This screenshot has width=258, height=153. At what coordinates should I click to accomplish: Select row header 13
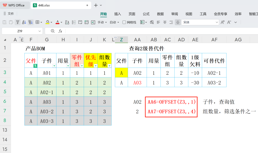[x=5, y=130]
